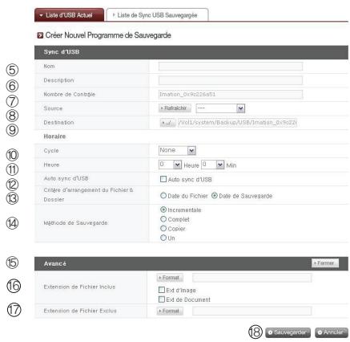Enable the Auto sync d'USB checkbox

(163, 179)
